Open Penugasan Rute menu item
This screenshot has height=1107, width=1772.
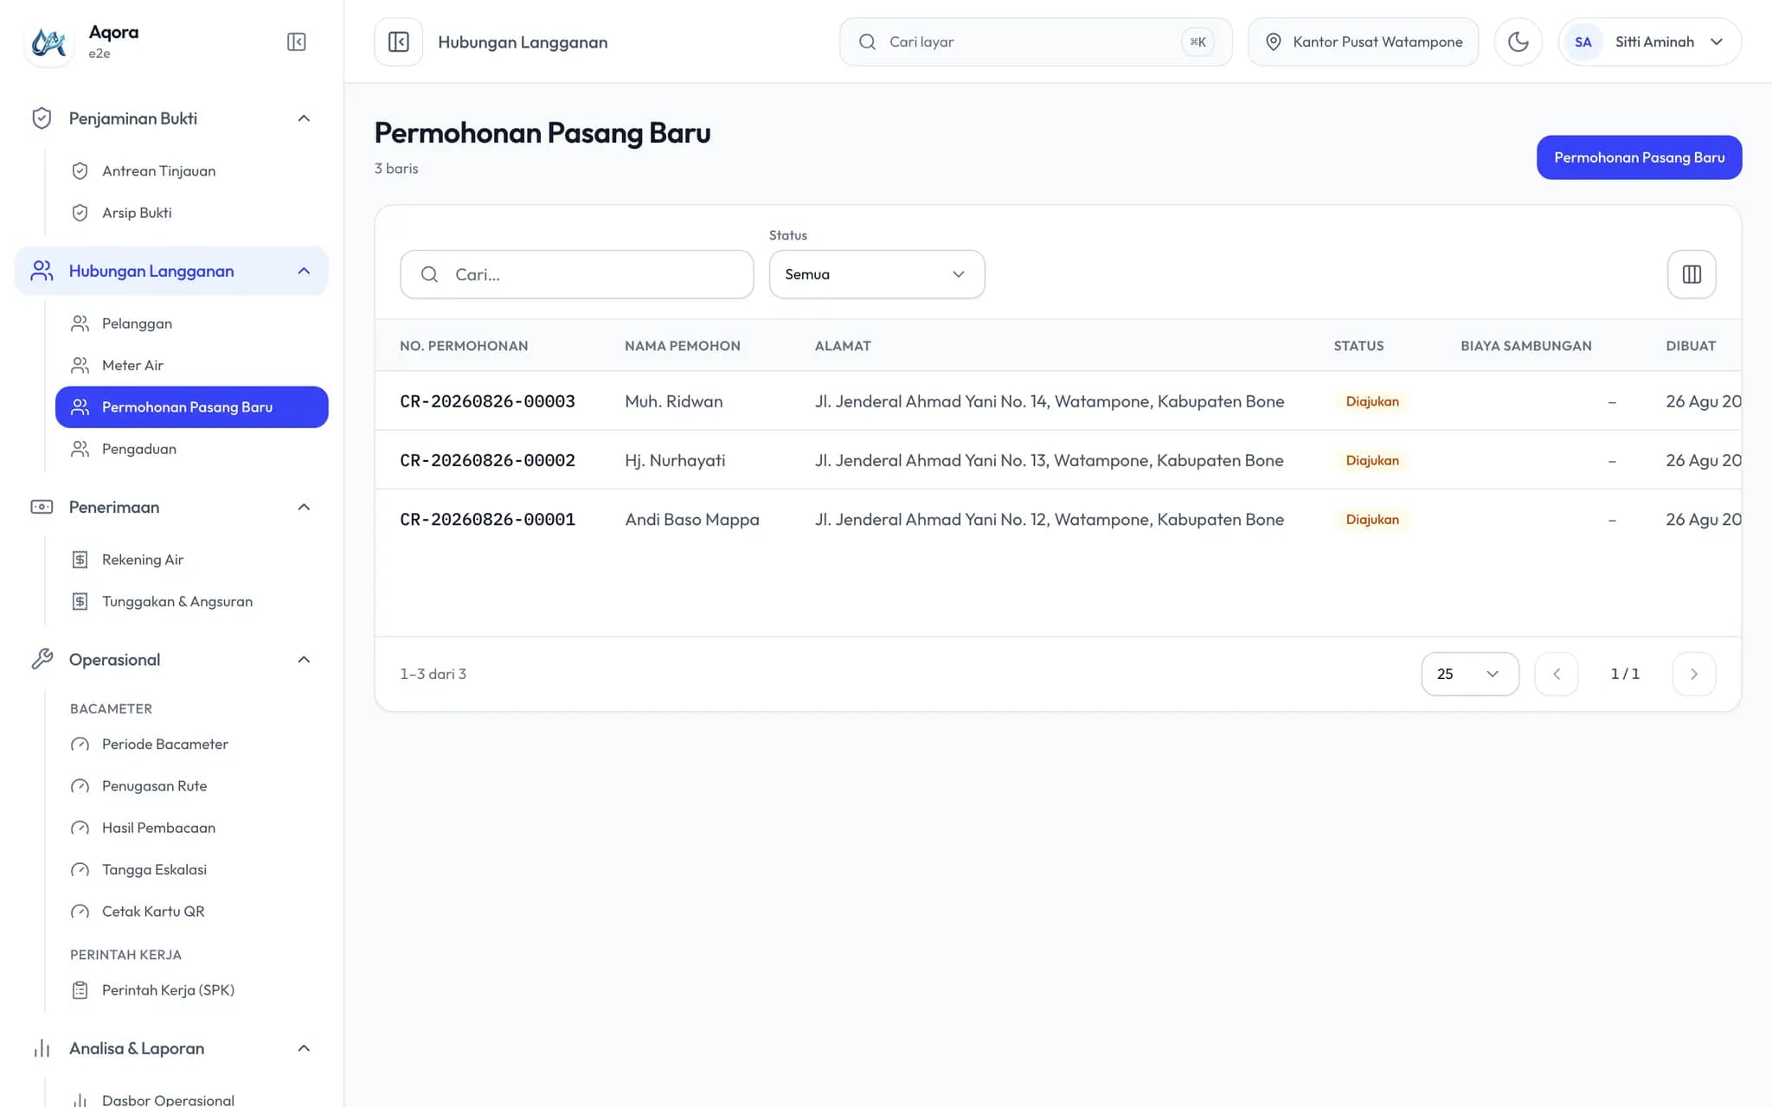(192, 786)
